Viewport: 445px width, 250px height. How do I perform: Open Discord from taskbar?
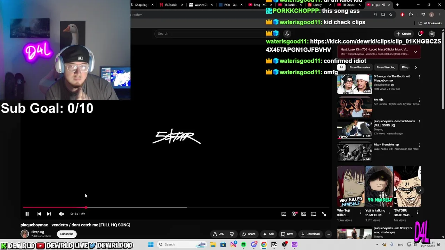(x=254, y=244)
